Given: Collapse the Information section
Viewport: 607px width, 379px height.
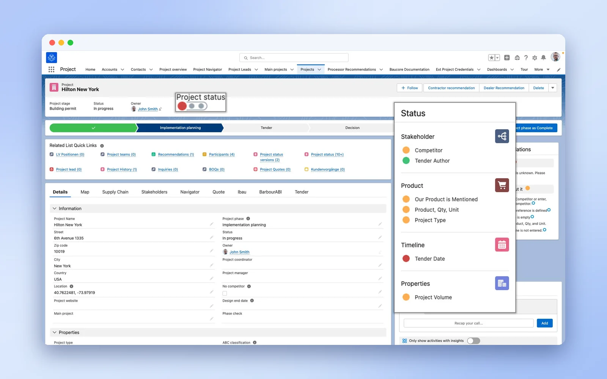Looking at the screenshot, I should [55, 208].
